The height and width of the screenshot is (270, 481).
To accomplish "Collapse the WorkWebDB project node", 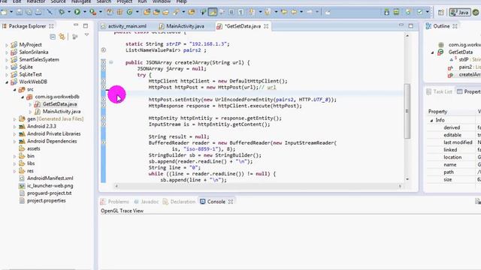I will click(7, 82).
